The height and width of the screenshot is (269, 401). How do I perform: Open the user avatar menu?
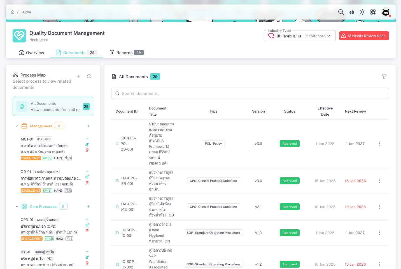click(386, 12)
